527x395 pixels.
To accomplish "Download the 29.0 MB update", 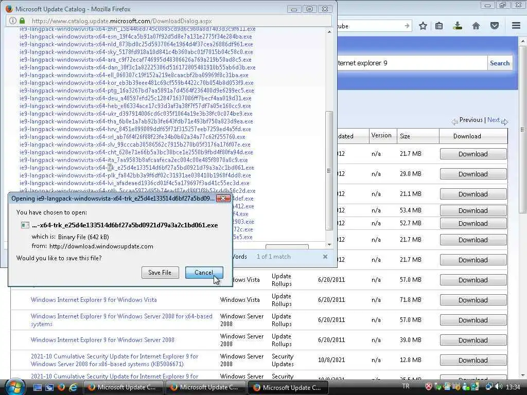I will pyautogui.click(x=473, y=174).
